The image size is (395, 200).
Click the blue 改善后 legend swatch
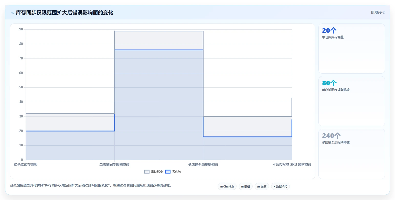pyautogui.click(x=168, y=171)
